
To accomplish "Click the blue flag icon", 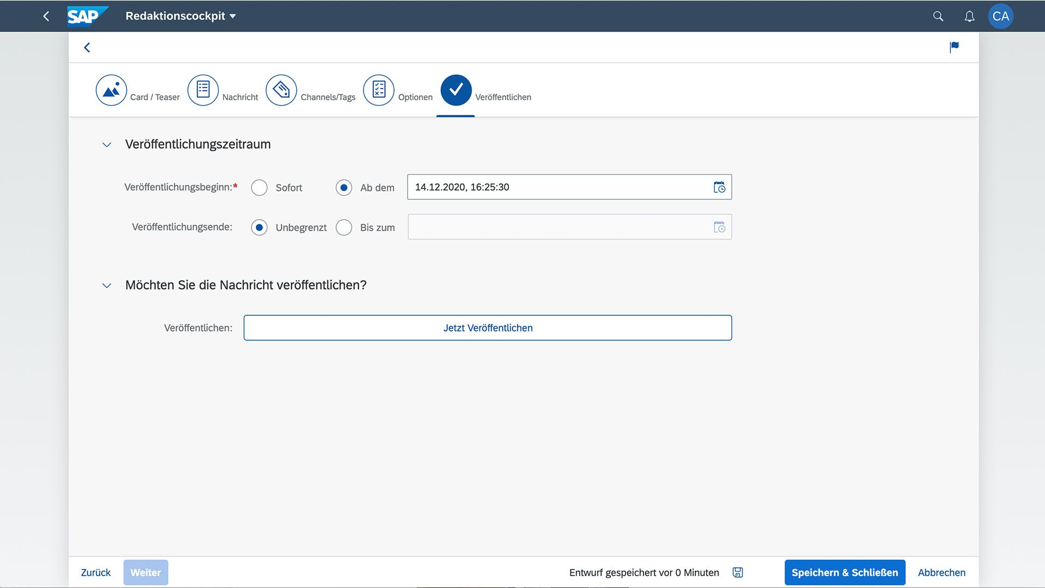I will 954,47.
